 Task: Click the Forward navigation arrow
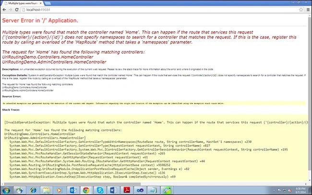(11, 10)
